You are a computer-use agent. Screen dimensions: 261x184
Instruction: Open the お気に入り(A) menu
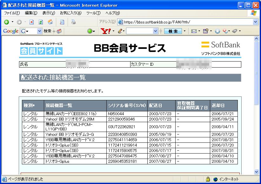click(70, 13)
